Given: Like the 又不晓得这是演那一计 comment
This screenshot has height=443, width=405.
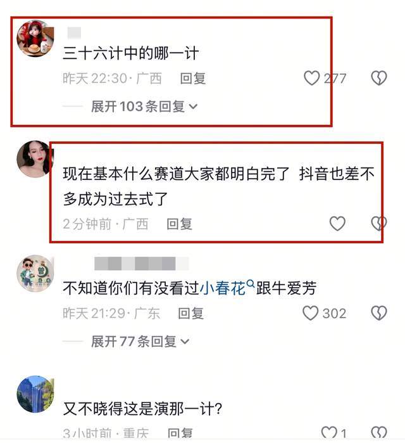Looking at the screenshot, I should point(329,433).
